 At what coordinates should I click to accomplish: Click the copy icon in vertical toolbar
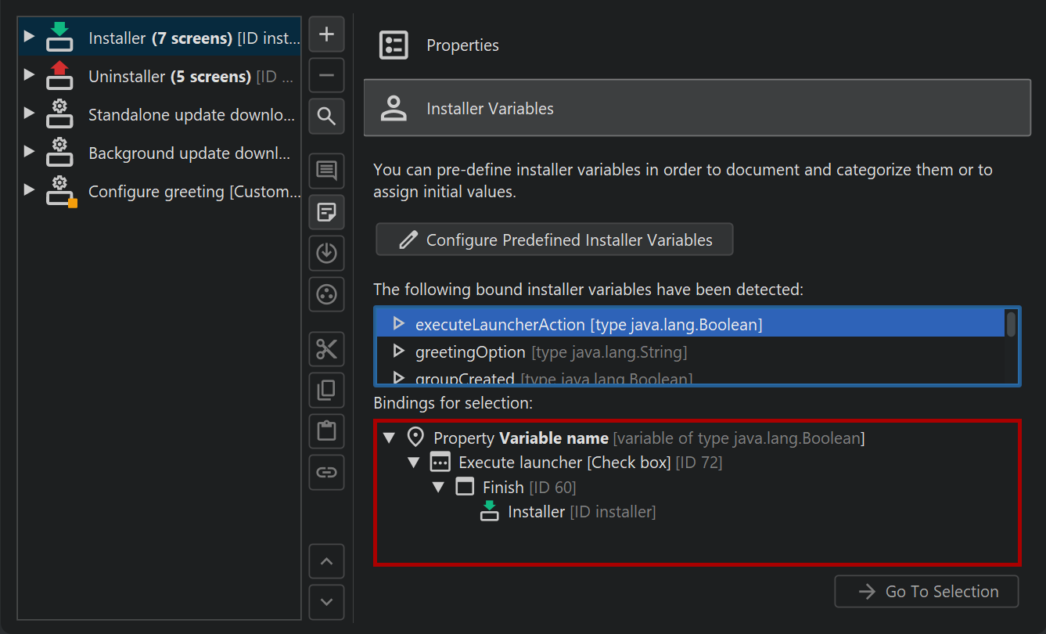[327, 390]
